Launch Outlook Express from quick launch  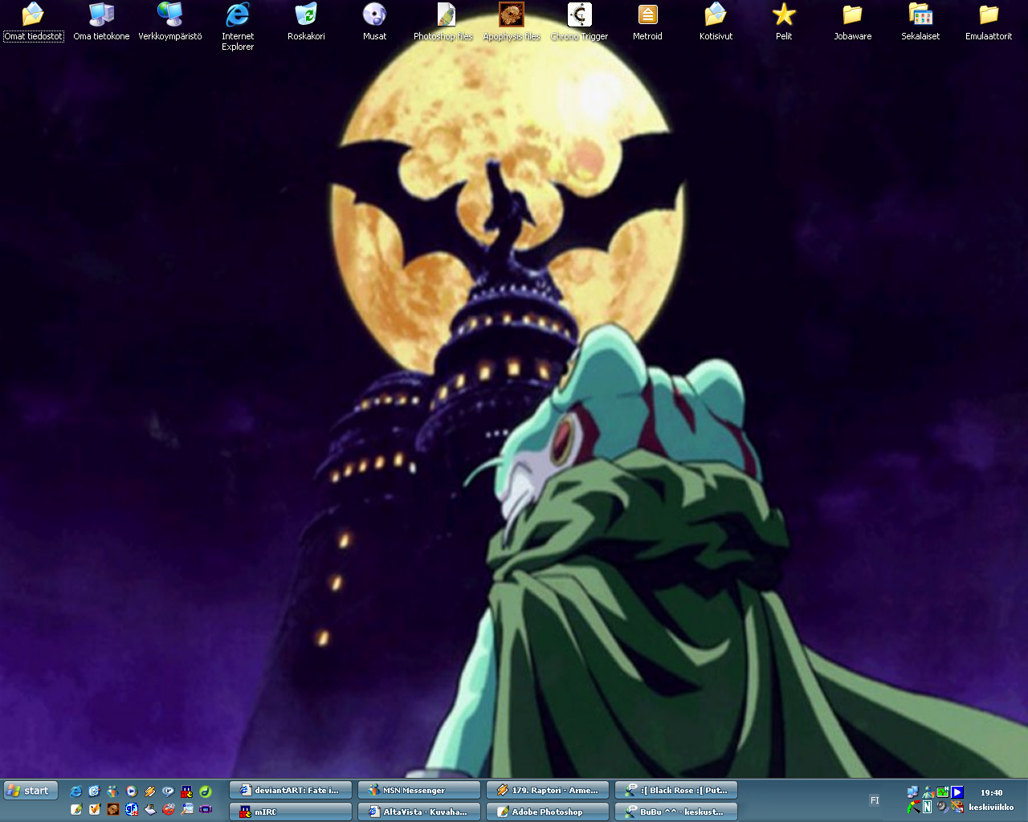(94, 791)
